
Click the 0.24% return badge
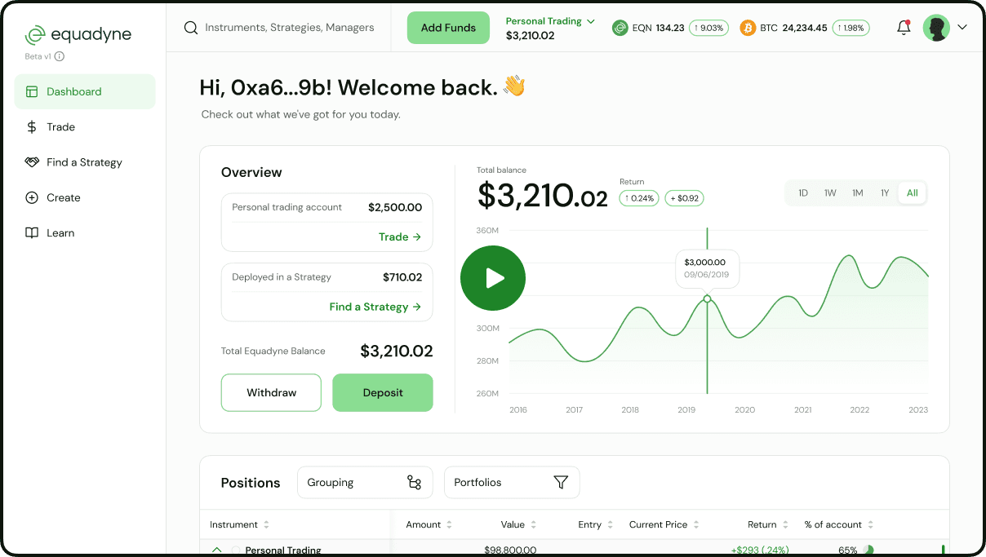click(x=639, y=198)
